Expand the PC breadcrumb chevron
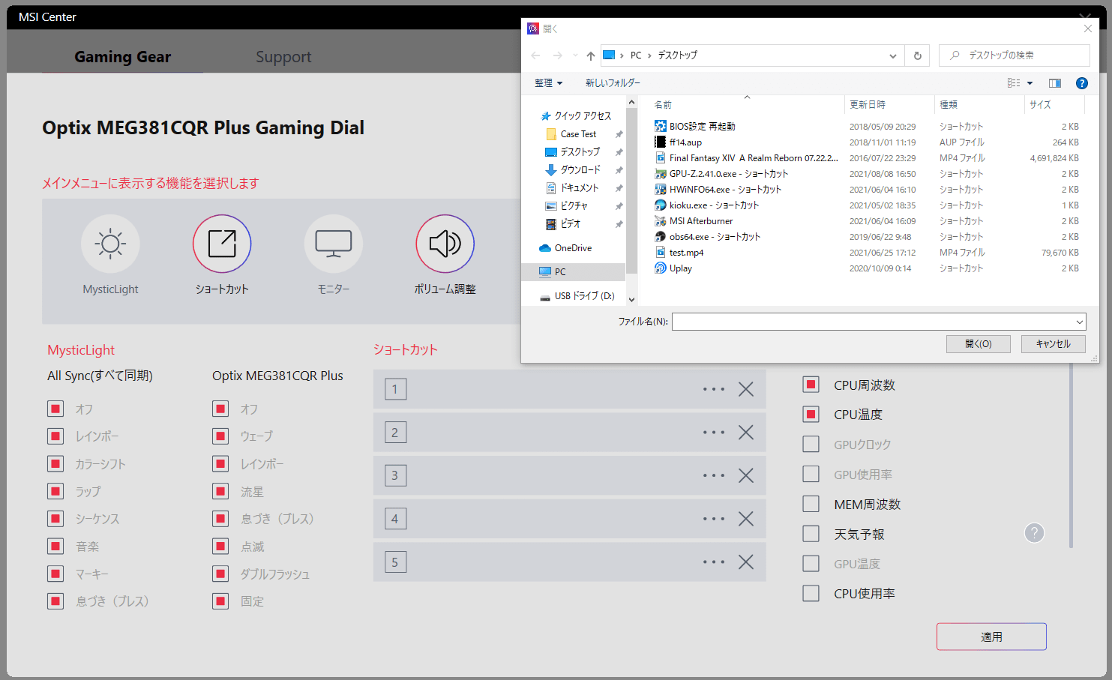This screenshot has width=1112, height=680. point(649,55)
